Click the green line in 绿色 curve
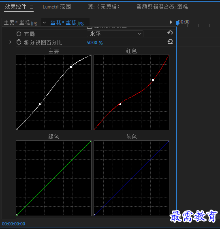The image size is (220, 229). click(54, 178)
